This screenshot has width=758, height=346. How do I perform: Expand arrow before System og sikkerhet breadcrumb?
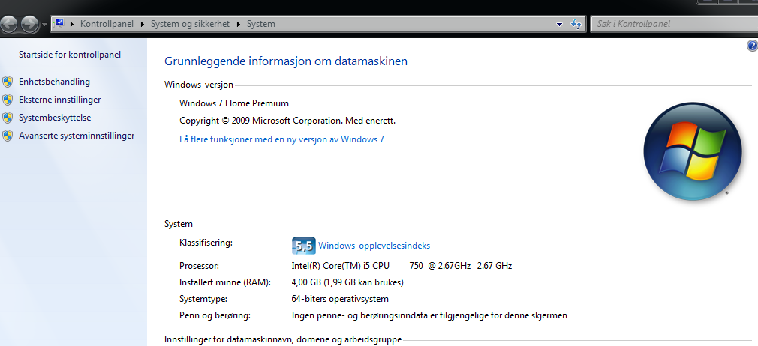click(143, 24)
